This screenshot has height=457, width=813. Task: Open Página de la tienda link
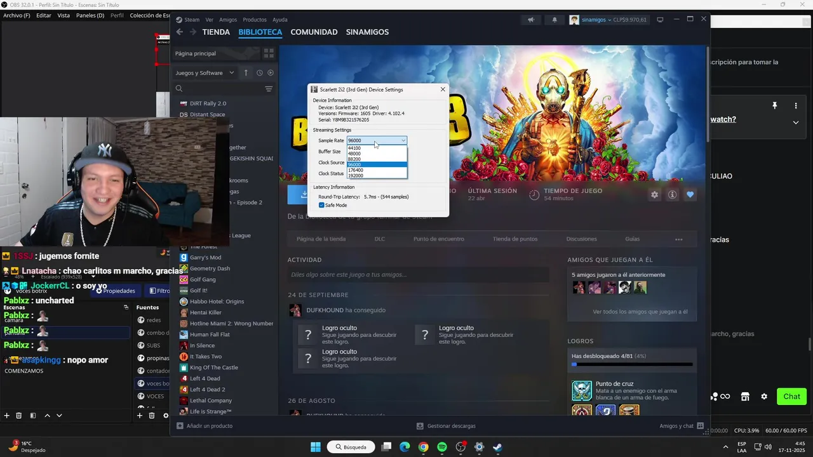(321, 239)
